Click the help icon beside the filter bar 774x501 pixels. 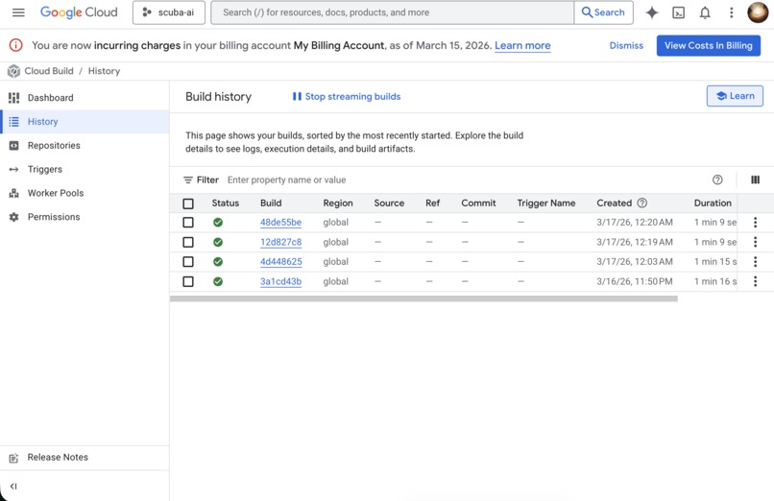point(717,180)
